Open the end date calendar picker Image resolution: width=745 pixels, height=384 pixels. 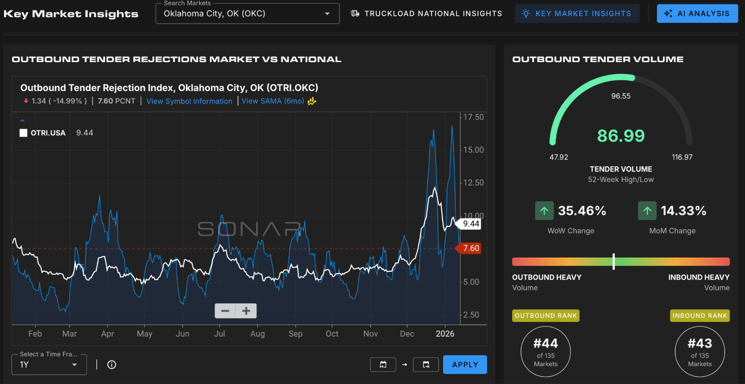426,365
